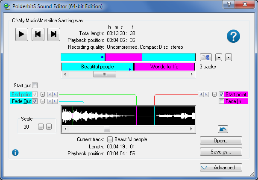The width and height of the screenshot is (258, 180).
Task: Jump to the previous track
Action: [x=38, y=34]
